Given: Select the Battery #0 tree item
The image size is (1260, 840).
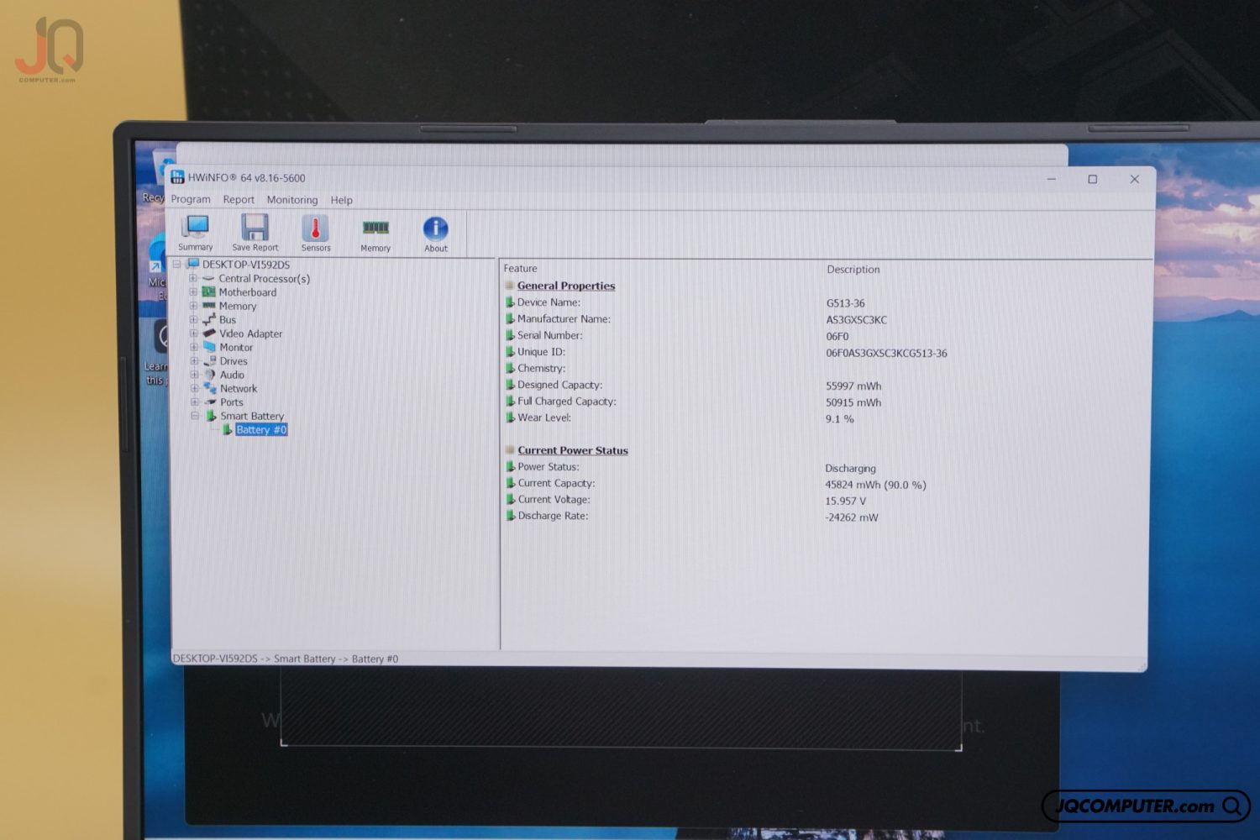Looking at the screenshot, I should [261, 429].
